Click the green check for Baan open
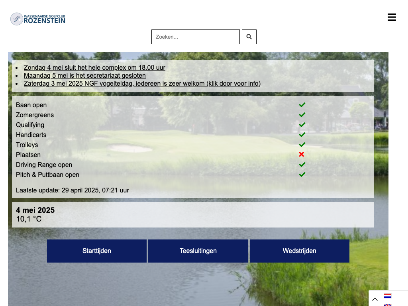The width and height of the screenshot is (408, 306). click(302, 105)
